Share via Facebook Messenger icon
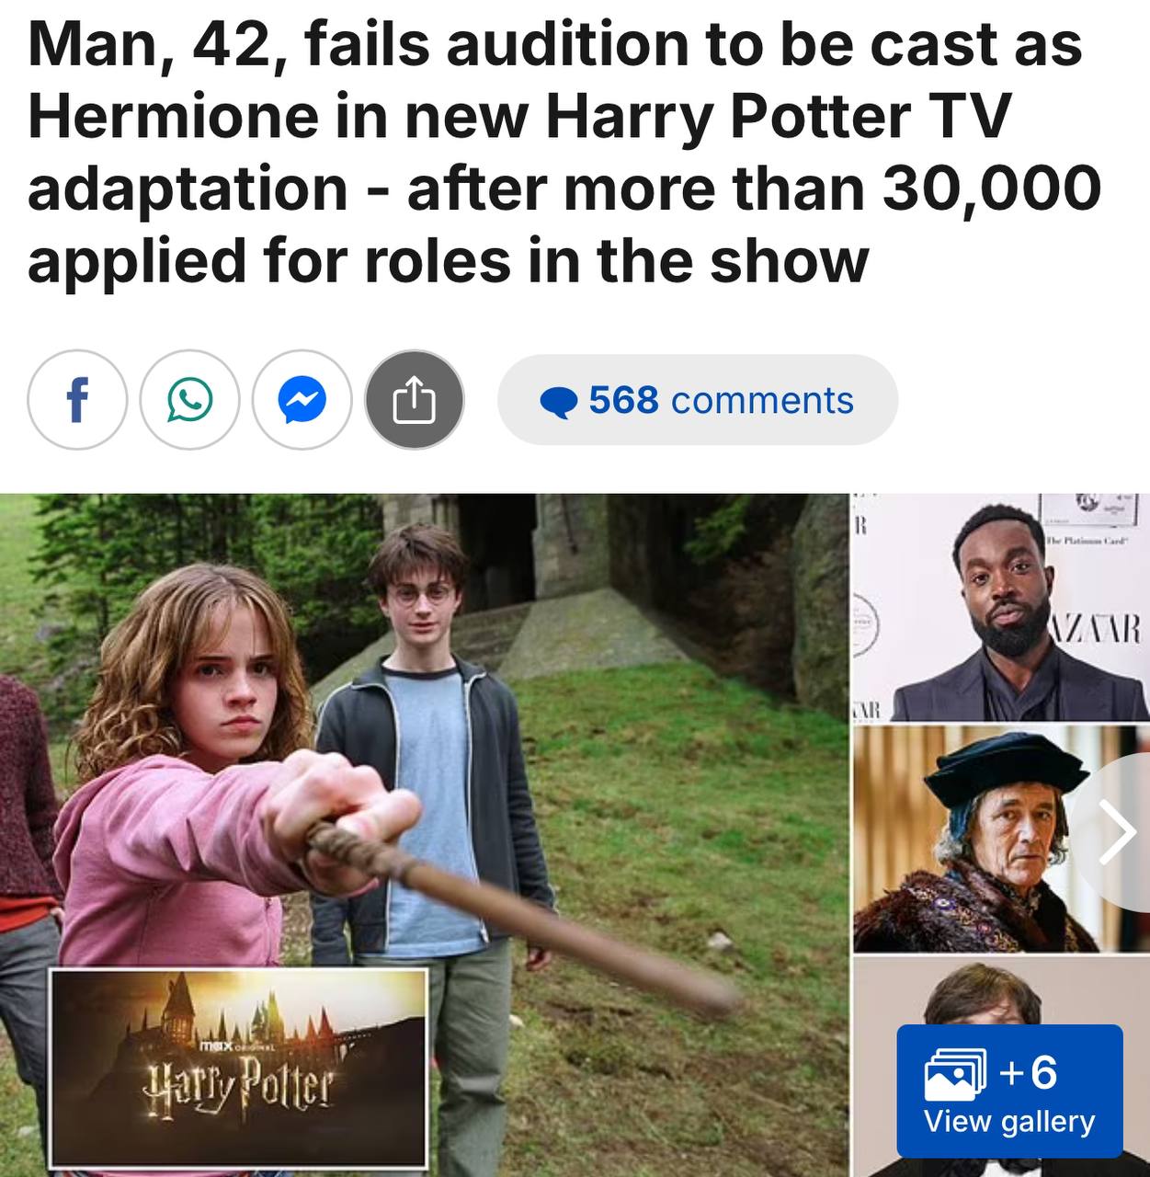The height and width of the screenshot is (1177, 1150). click(x=302, y=400)
